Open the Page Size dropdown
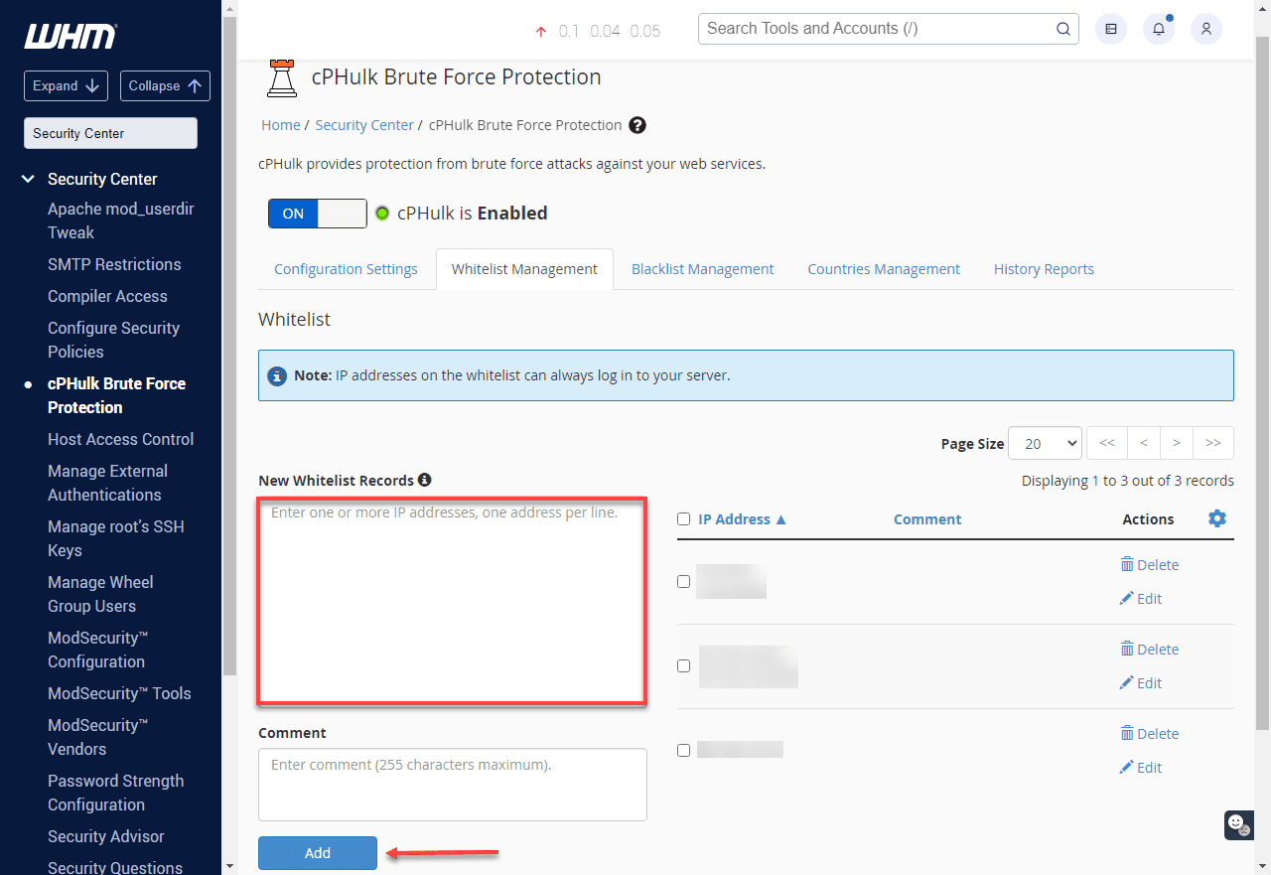The width and height of the screenshot is (1271, 875). tap(1045, 443)
